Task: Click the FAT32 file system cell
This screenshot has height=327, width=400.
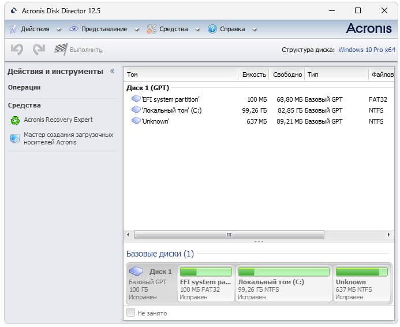Action: [x=378, y=99]
